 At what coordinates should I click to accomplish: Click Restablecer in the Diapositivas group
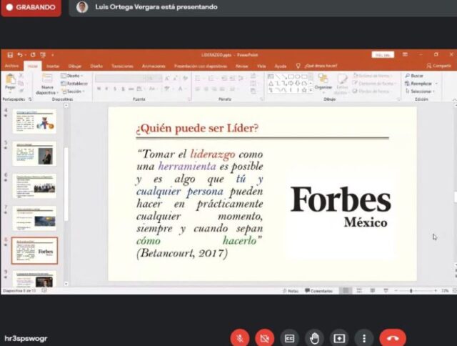pos(74,84)
